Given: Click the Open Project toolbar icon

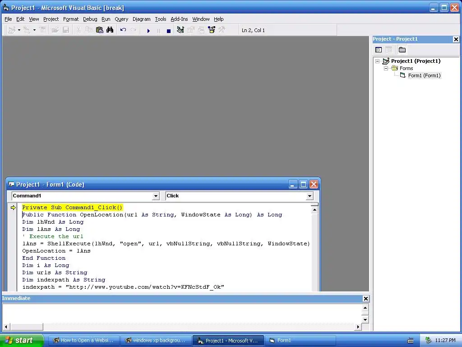Looking at the screenshot, I should [x=55, y=30].
